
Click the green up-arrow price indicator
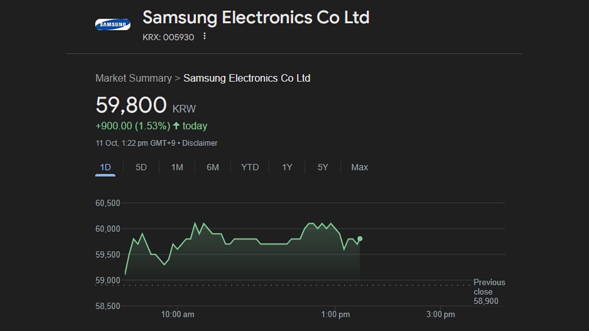tap(176, 126)
